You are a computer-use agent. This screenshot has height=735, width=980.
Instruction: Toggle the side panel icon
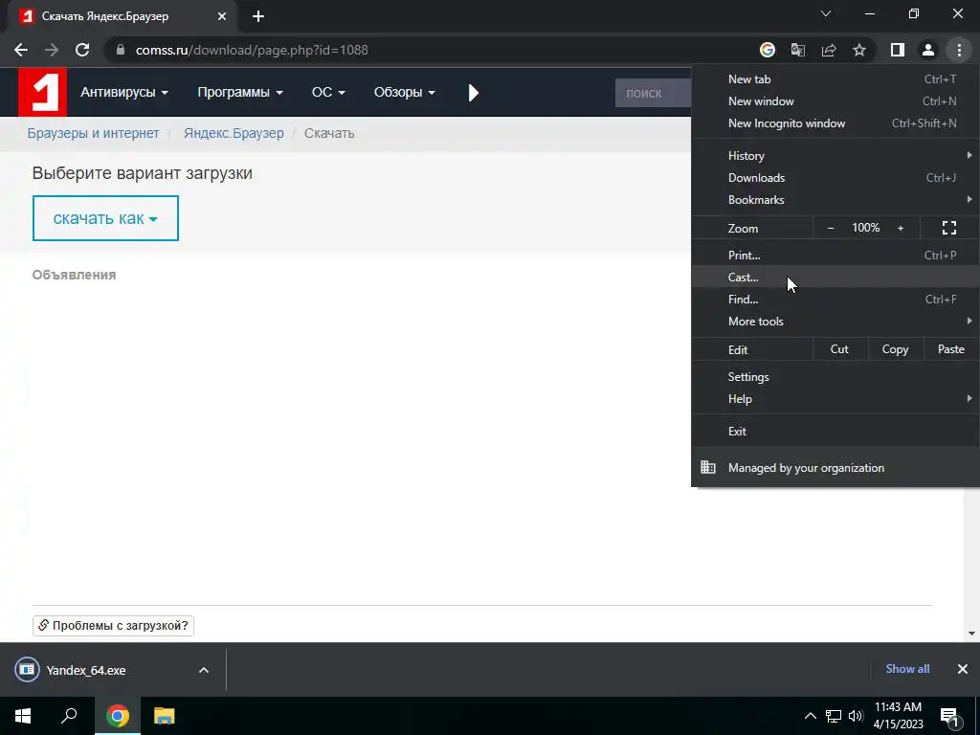pyautogui.click(x=898, y=50)
